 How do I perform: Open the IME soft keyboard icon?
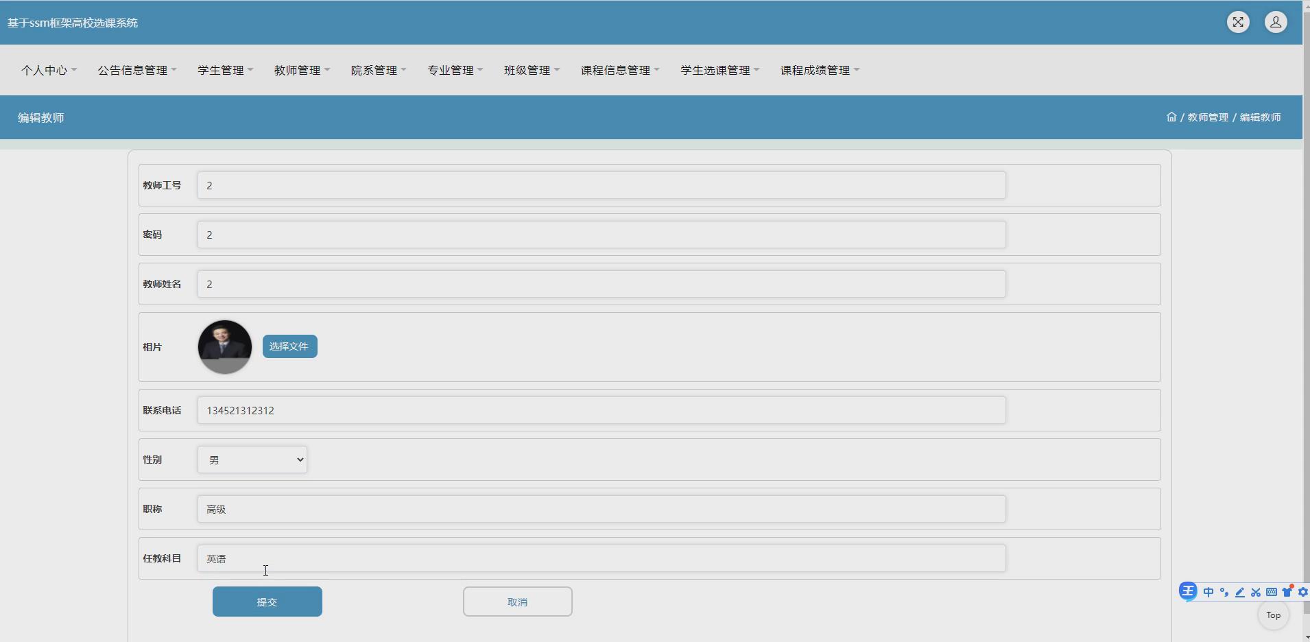click(x=1272, y=592)
